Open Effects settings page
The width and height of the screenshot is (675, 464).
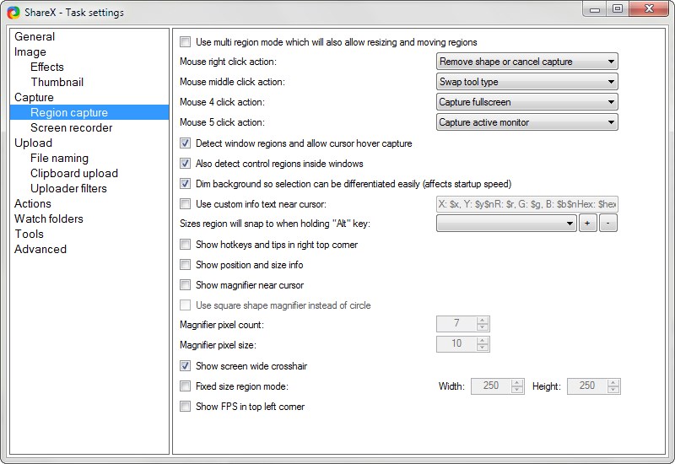point(47,67)
